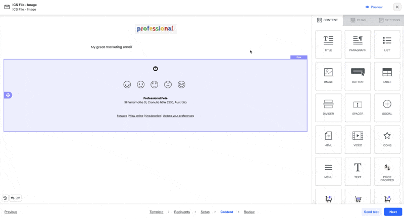Choose the Table content block
Screen dimensions: 404x219
pyautogui.click(x=387, y=75)
